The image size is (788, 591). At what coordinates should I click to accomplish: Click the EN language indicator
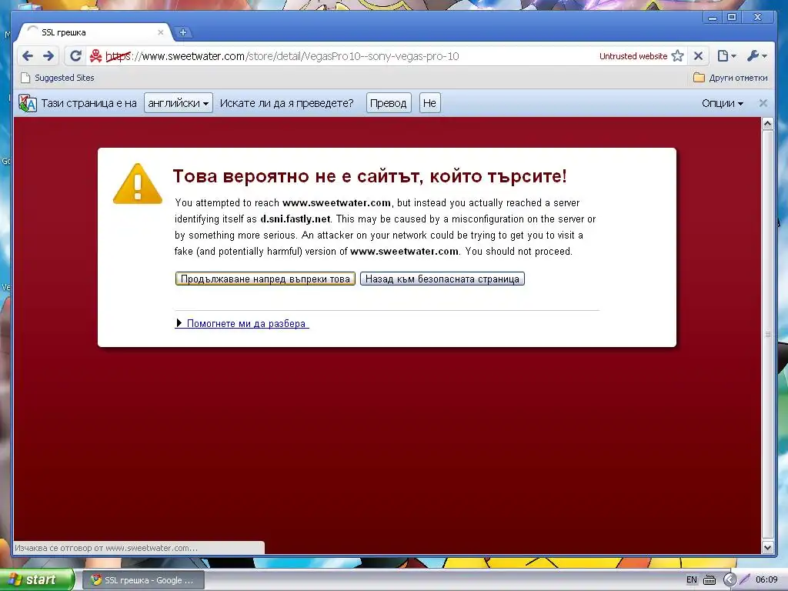coord(692,580)
